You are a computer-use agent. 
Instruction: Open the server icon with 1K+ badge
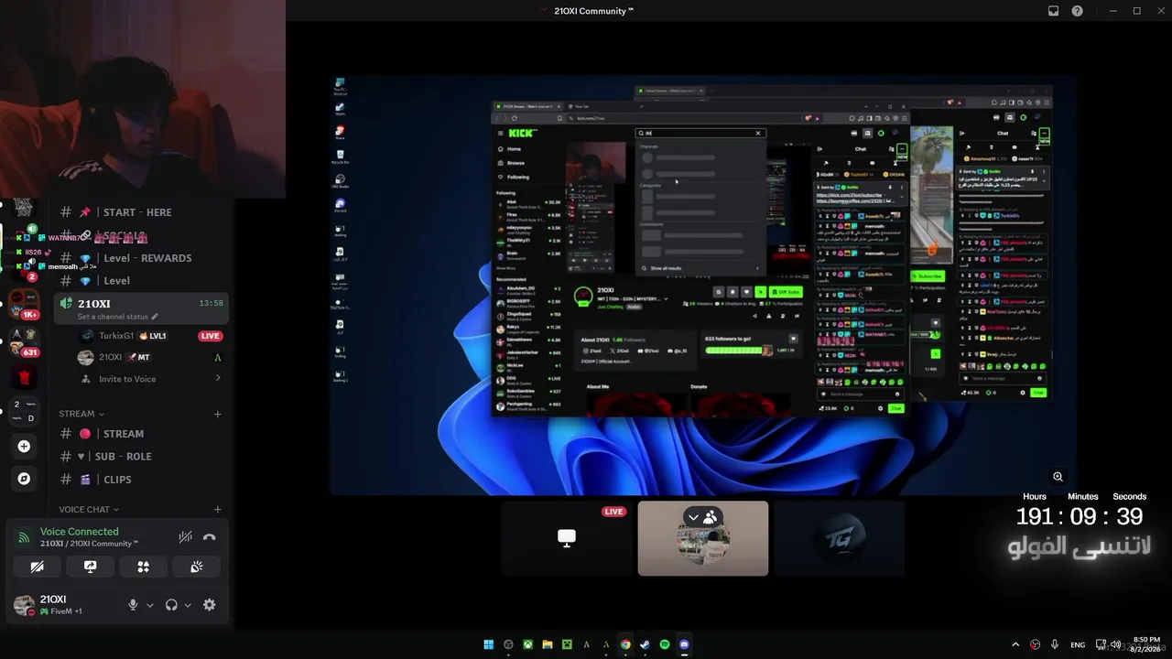click(24, 303)
